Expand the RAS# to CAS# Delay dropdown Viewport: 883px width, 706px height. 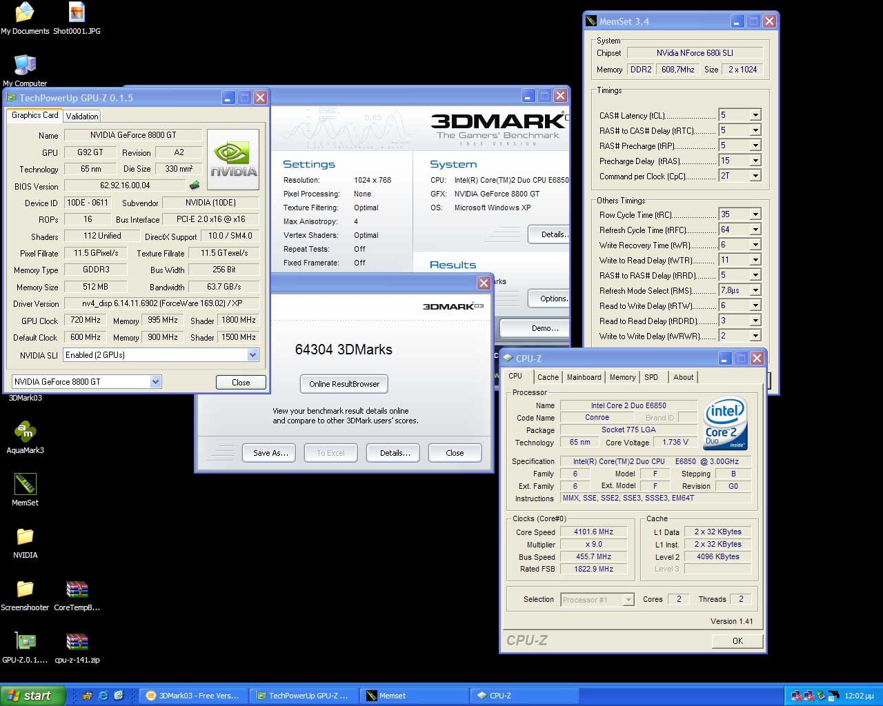pyautogui.click(x=755, y=130)
